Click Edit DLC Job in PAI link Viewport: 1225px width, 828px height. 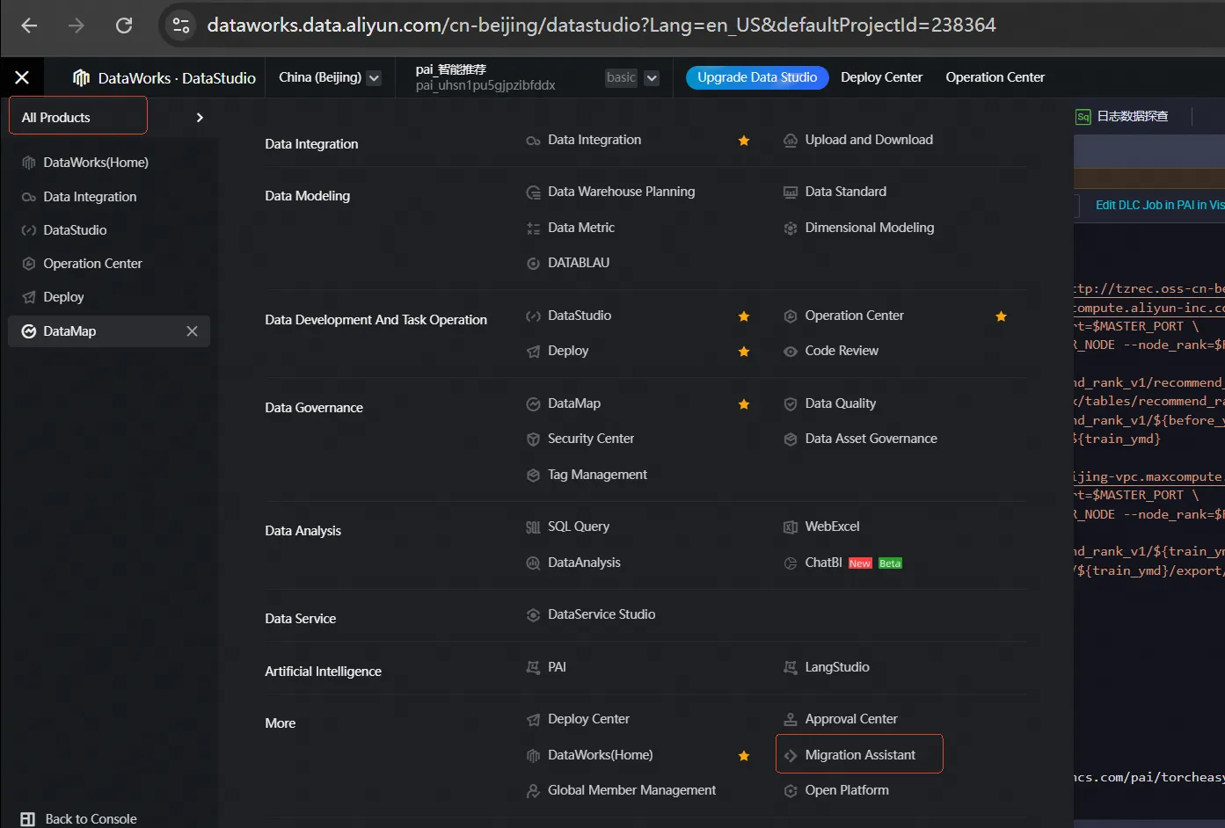[x=1160, y=205]
